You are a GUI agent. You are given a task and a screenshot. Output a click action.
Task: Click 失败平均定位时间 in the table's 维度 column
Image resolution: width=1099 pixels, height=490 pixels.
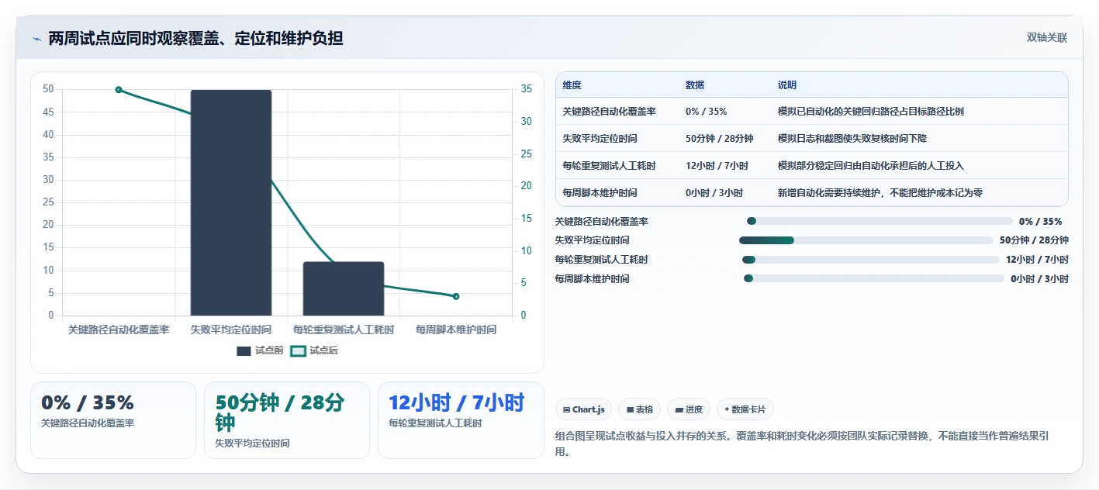pyautogui.click(x=600, y=139)
